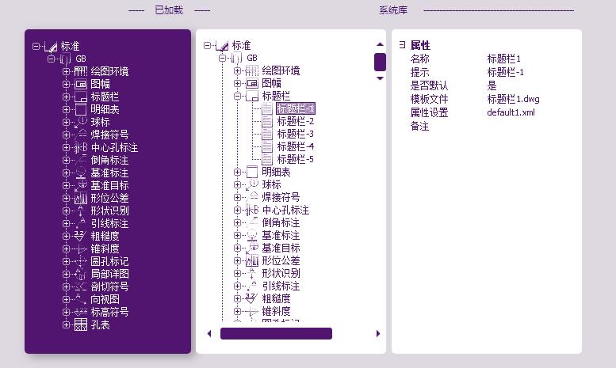Click the 模板文件 value 标题栏1.dwg
616x368 pixels.
pyautogui.click(x=513, y=99)
